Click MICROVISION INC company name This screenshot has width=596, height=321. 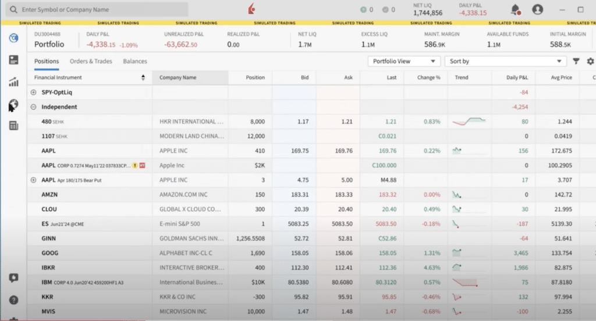click(x=183, y=312)
